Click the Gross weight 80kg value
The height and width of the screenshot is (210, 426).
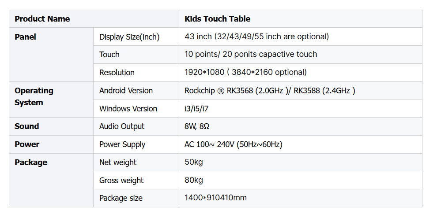coord(194,180)
